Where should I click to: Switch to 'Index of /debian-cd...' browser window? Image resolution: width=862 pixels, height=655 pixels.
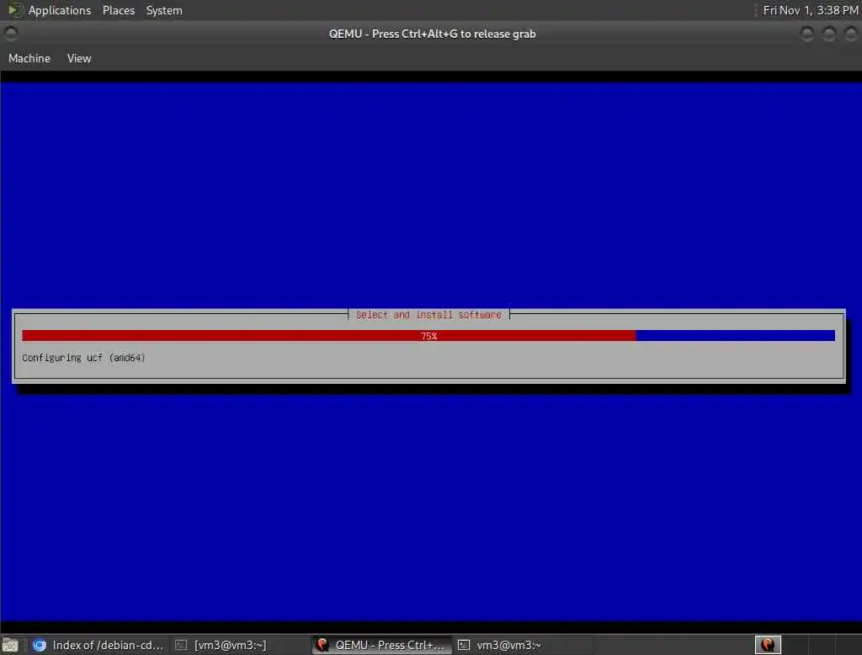tap(98, 645)
